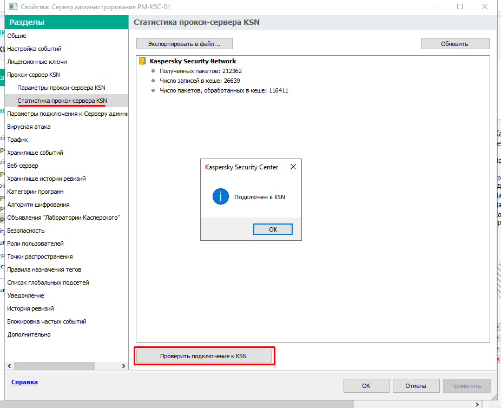Open 'Параметры подключения к Серверу' section

67,114
